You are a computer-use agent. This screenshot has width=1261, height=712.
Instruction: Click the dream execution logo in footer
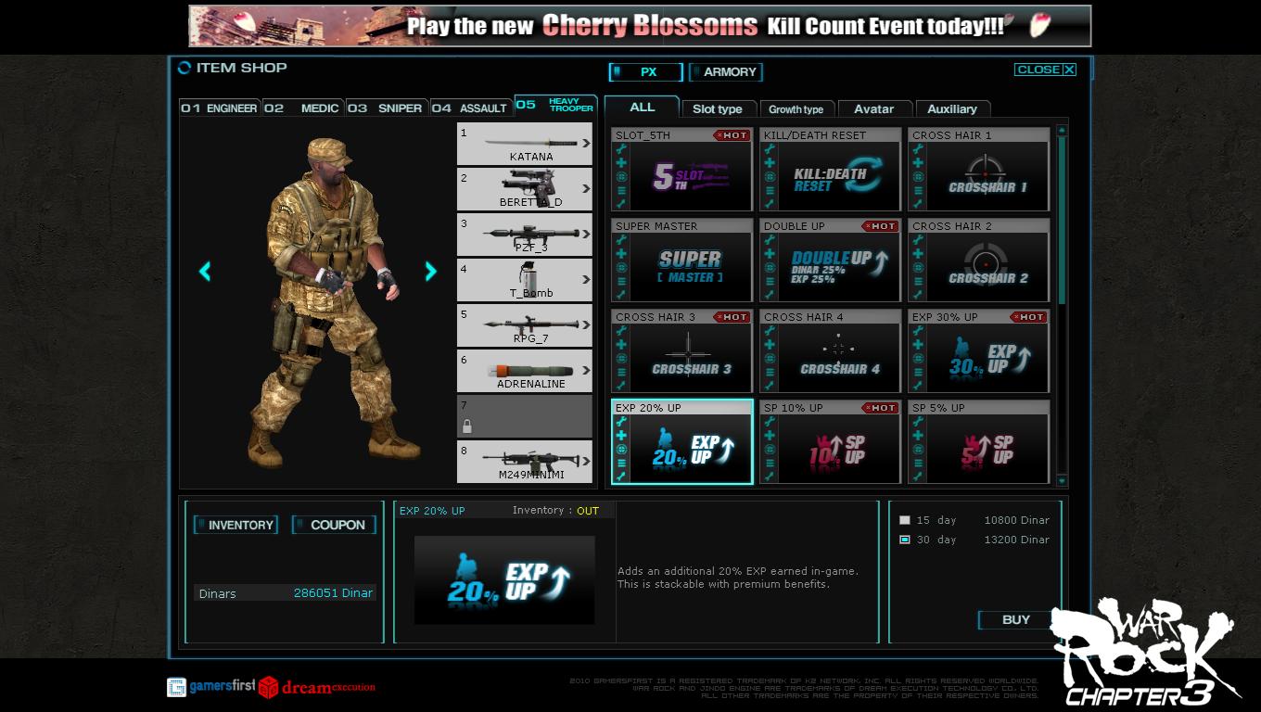click(317, 687)
